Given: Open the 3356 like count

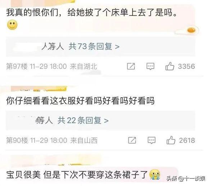Looking at the screenshot, I should 186,66.
